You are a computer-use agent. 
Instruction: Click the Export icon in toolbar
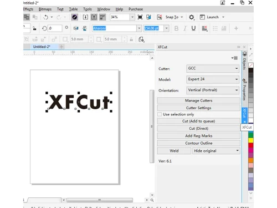[x=94, y=17]
